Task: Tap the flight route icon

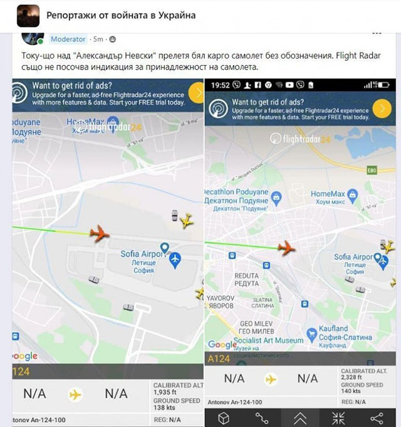Action: point(262,418)
